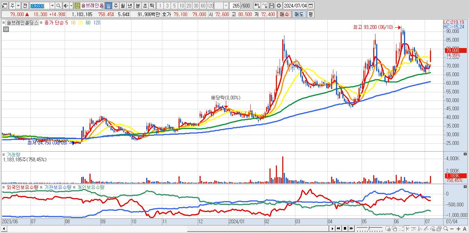Rewind the chart replay
This screenshot has height=233, width=469.
(339, 228)
